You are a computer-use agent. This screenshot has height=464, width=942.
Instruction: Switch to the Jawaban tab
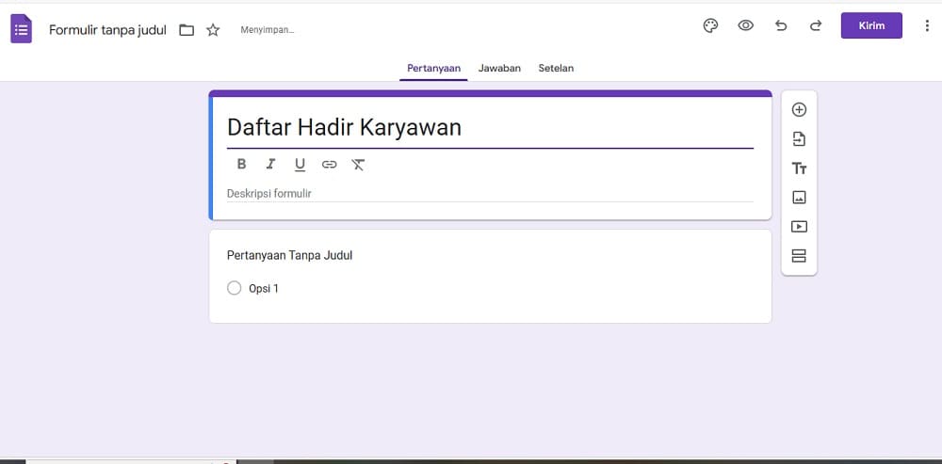pyautogui.click(x=499, y=69)
